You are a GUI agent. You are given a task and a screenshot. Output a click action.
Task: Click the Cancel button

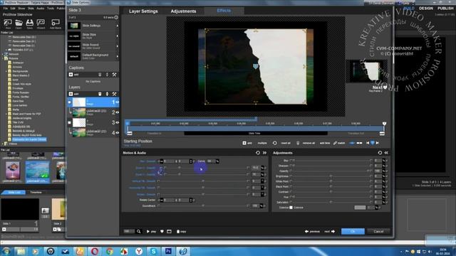[378, 231]
